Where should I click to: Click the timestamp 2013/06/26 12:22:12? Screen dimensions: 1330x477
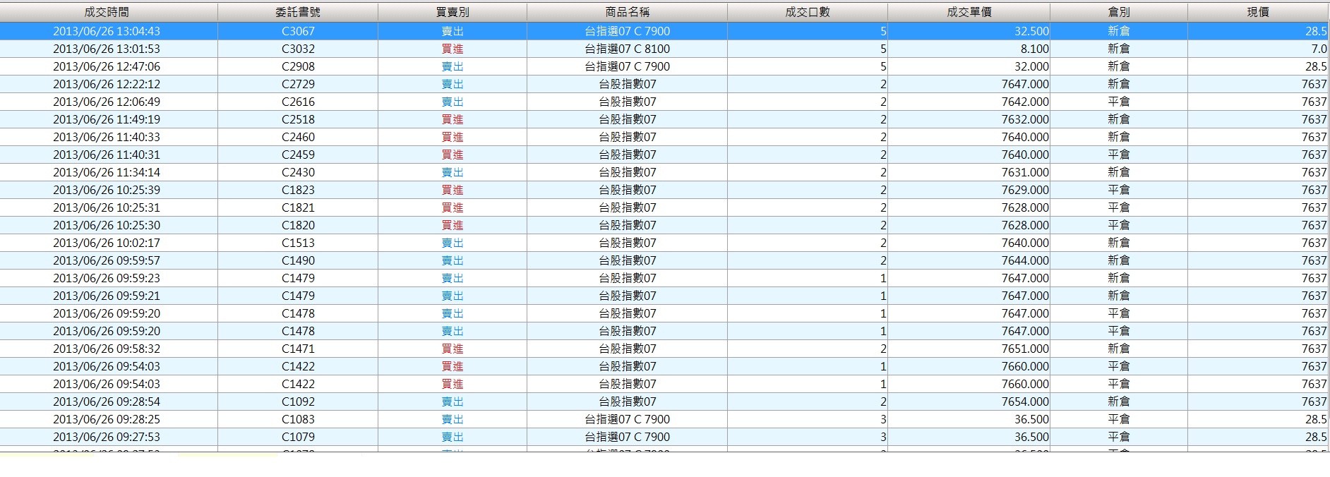click(x=107, y=84)
